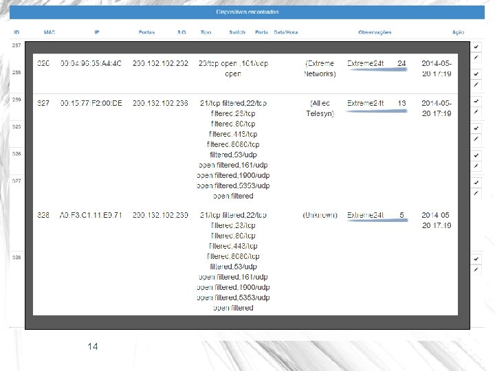Open the edit pencil for row 298

click(x=476, y=85)
